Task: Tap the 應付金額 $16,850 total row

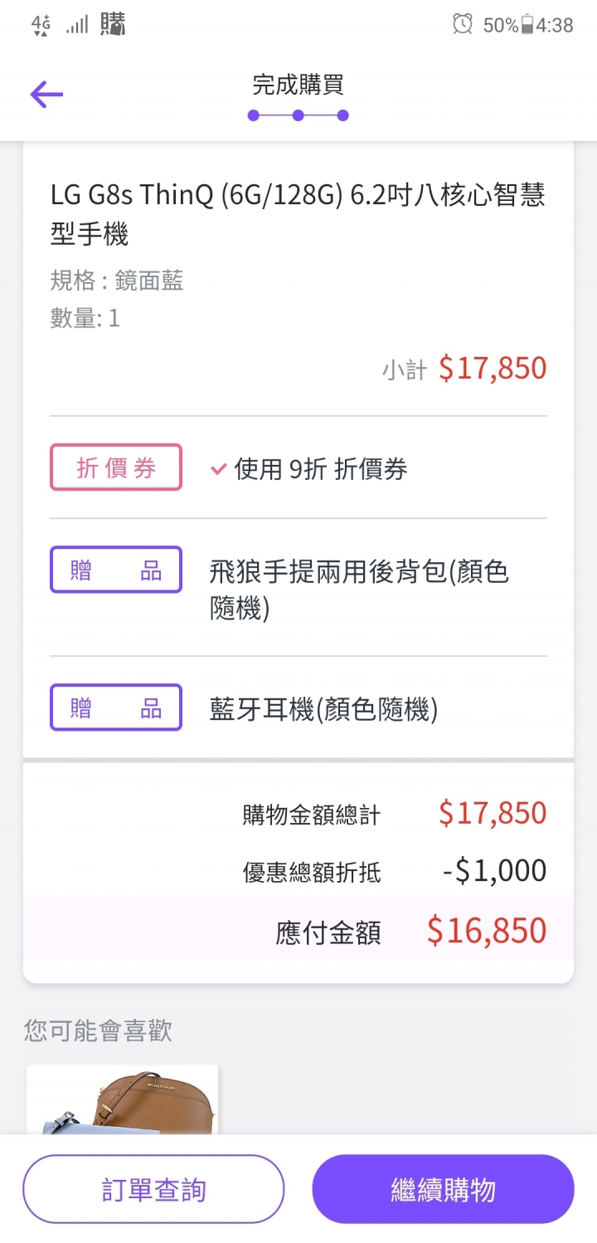Action: click(x=298, y=930)
